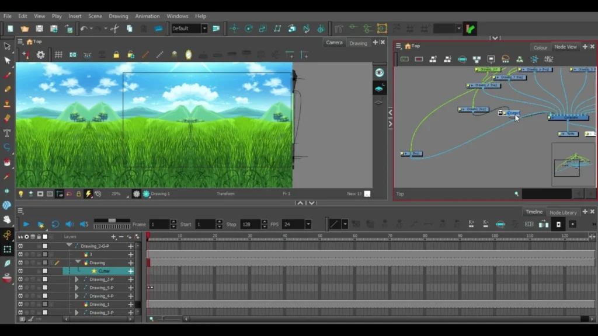The width and height of the screenshot is (598, 336).
Task: Toggle the grid icon in Camera view toolbar
Action: pyautogui.click(x=58, y=55)
